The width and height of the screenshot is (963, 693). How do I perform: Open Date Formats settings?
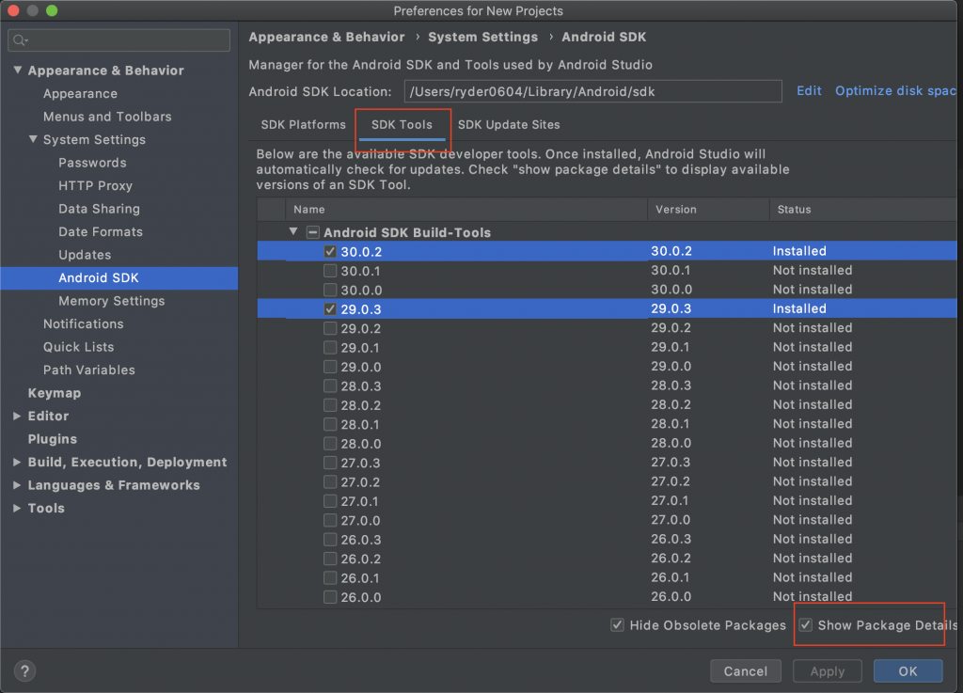coord(101,232)
